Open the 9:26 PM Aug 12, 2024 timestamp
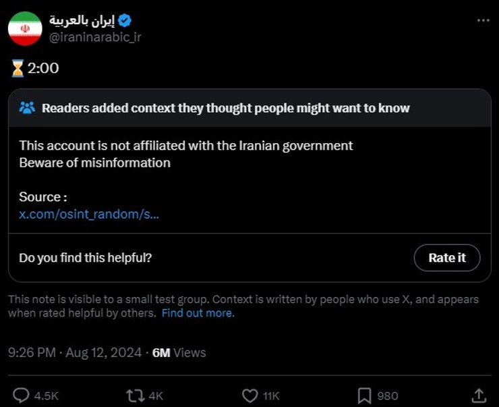 coord(75,352)
